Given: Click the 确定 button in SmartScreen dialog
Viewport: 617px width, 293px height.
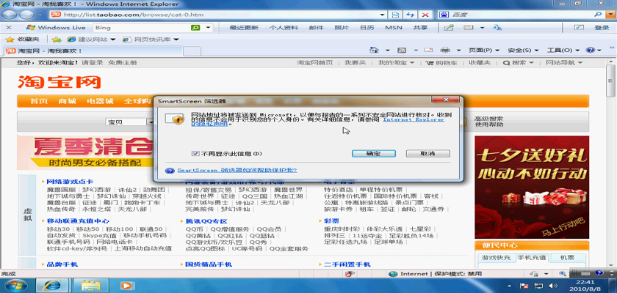Looking at the screenshot, I should pyautogui.click(x=372, y=154).
